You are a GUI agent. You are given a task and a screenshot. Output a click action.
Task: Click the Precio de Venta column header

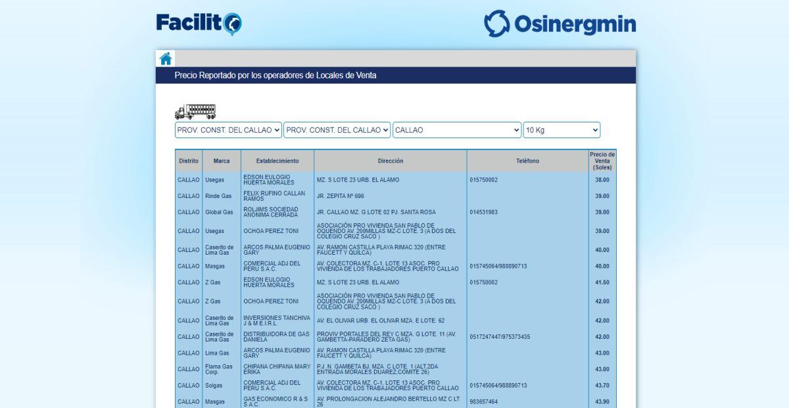click(602, 160)
